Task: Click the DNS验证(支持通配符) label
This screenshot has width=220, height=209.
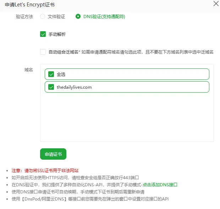Action: (104, 17)
